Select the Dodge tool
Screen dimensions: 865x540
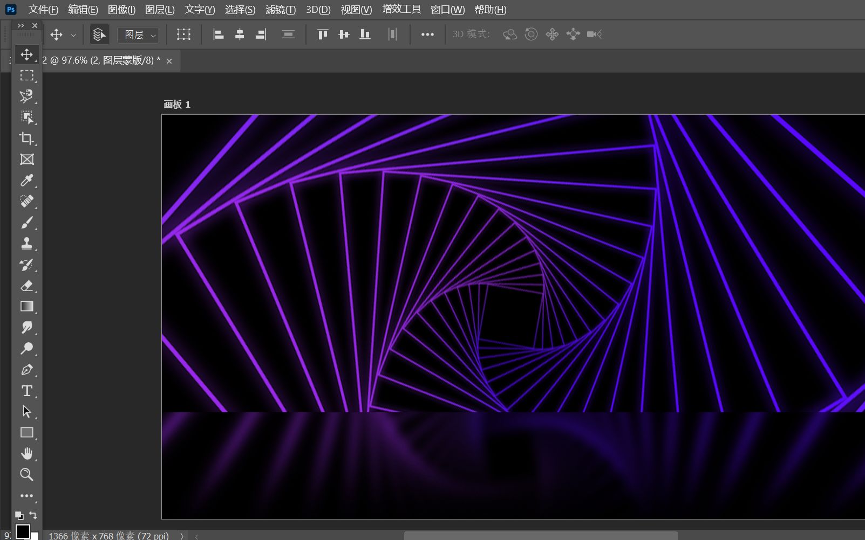tap(26, 349)
